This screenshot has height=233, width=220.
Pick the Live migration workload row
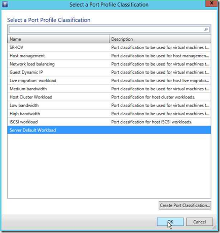109,81
